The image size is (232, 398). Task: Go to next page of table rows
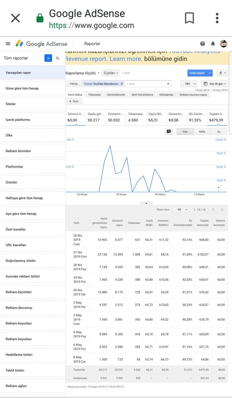(222, 210)
